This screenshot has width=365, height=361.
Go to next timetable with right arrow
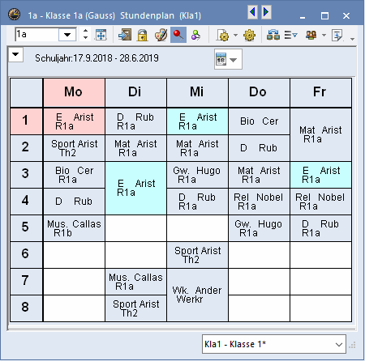pos(266,12)
